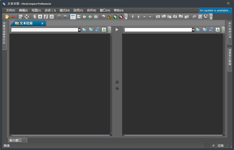The width and height of the screenshot is (234, 150).
Task: Click the right file path input field
Action: [x=158, y=30]
